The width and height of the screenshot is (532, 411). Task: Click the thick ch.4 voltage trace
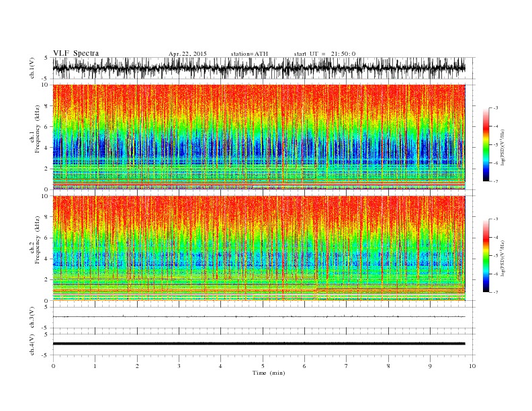[x=259, y=344]
